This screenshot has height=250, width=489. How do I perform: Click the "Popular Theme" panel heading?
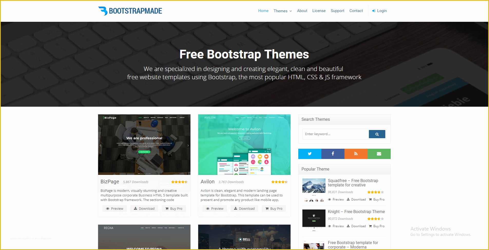click(315, 169)
